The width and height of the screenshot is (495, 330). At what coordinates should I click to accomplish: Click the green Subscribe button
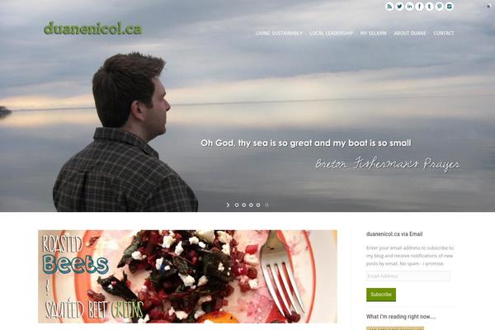(x=381, y=295)
